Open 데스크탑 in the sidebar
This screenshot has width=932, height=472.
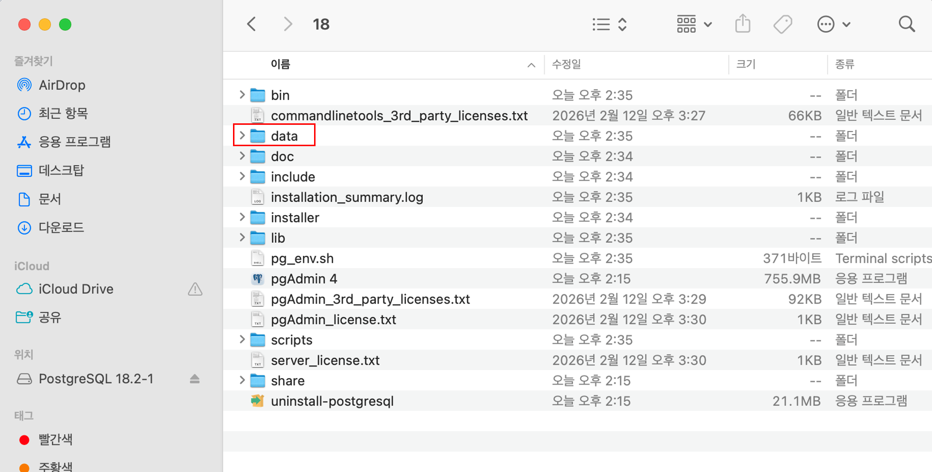coord(61,170)
